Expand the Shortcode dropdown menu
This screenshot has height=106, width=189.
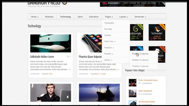(x=140, y=17)
